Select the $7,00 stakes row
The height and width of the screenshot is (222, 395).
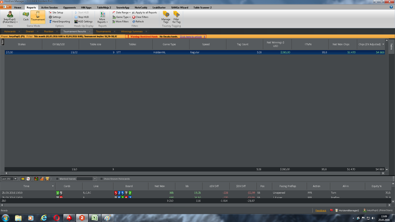coord(195,52)
